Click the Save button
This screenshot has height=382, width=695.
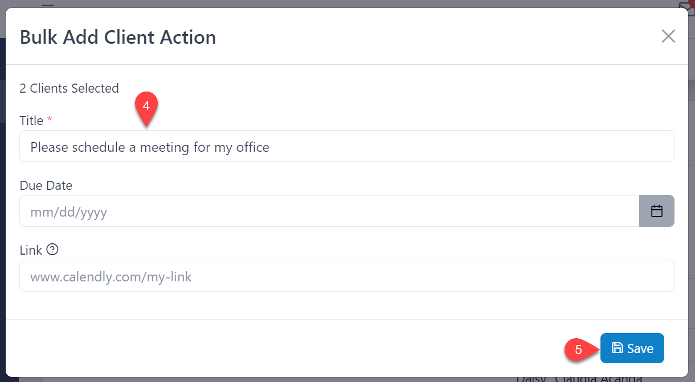(632, 348)
